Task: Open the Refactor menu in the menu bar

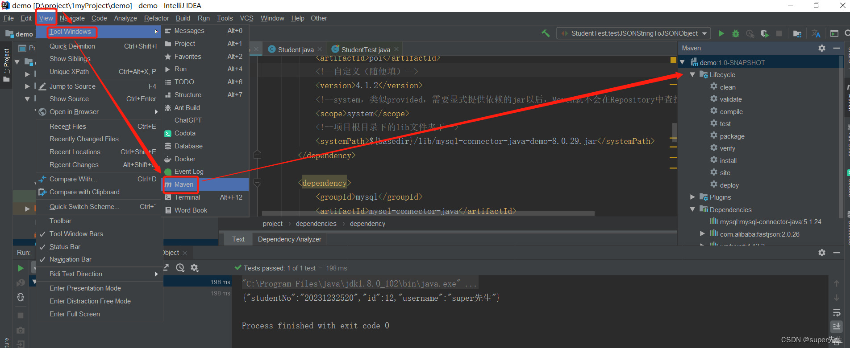Action: coord(156,18)
